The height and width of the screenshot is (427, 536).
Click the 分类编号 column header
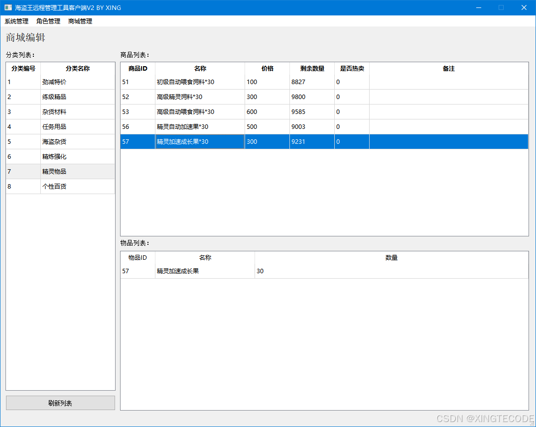(23, 69)
